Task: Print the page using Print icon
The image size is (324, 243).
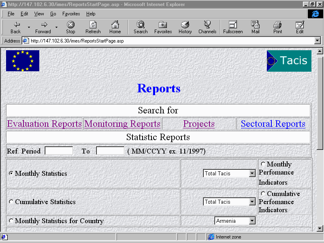Action: pos(277,27)
